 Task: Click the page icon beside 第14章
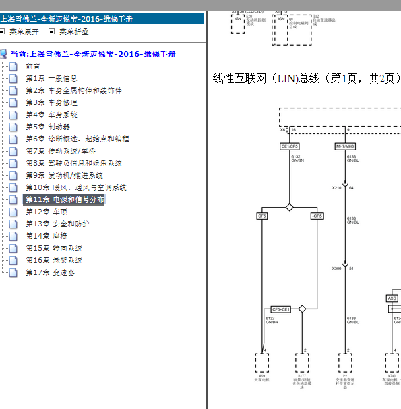(x=13, y=237)
